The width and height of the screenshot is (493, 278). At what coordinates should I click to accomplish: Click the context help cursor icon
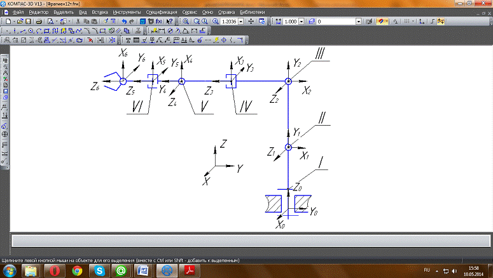(x=169, y=21)
